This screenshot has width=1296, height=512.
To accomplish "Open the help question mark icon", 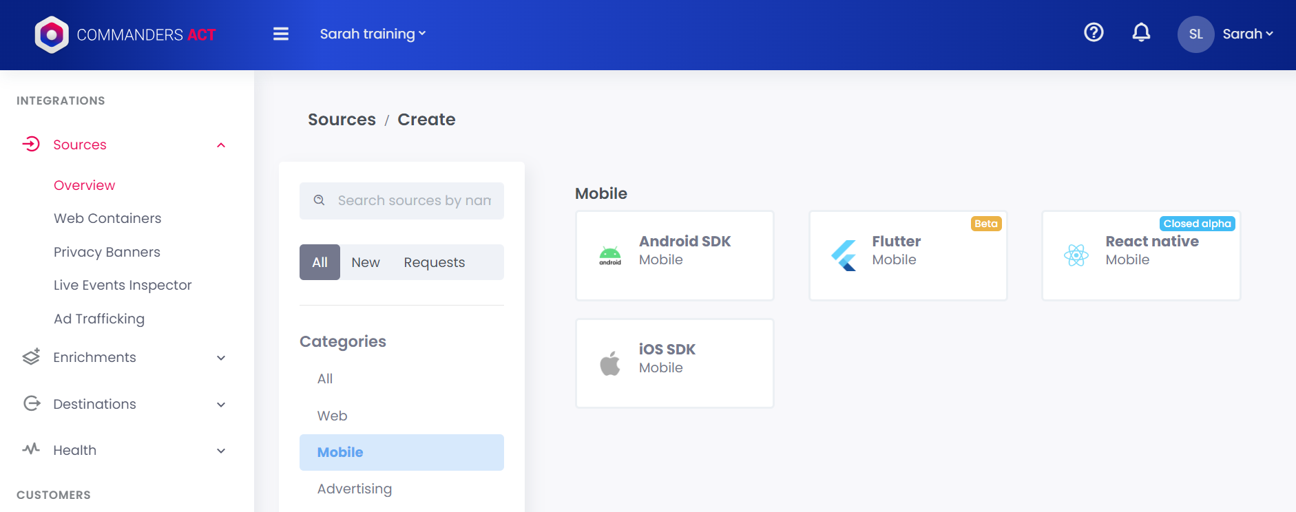I will 1094,32.
